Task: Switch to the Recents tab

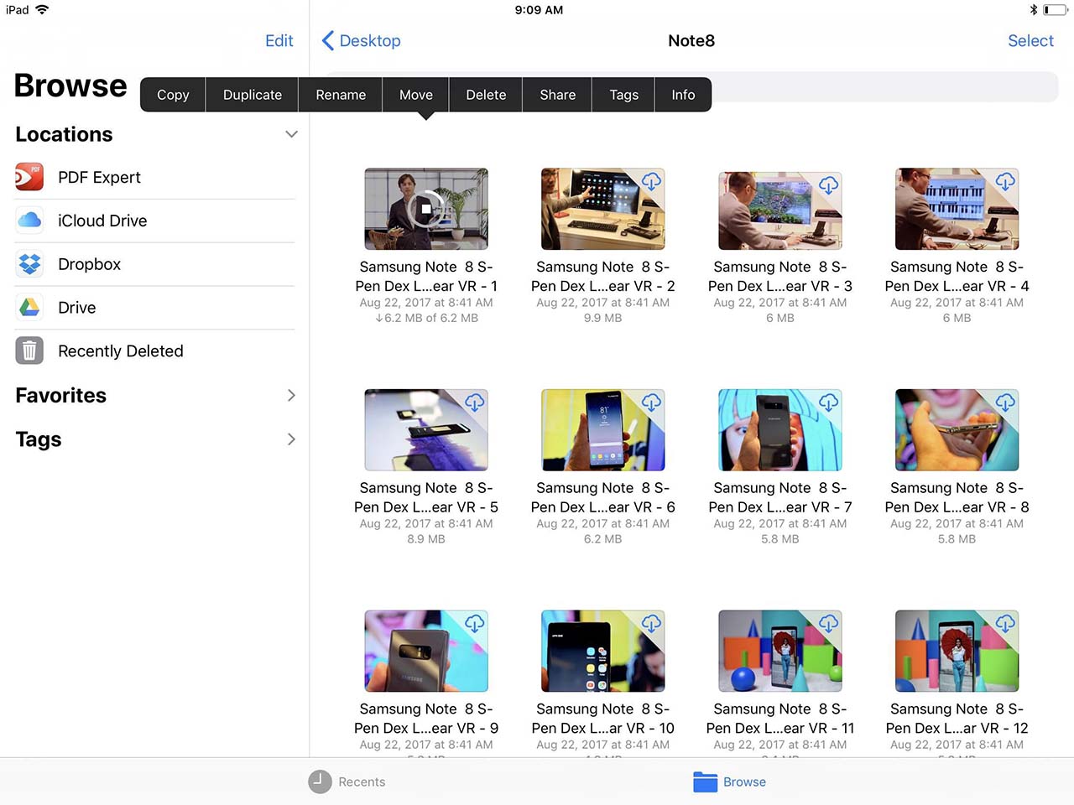Action: tap(347, 782)
